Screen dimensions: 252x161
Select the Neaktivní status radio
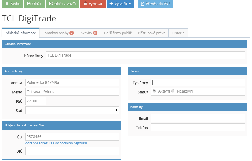pos(173,91)
